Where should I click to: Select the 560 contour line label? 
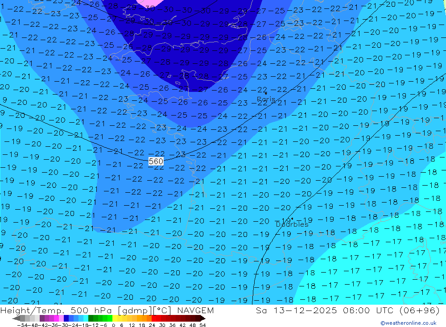156,161
